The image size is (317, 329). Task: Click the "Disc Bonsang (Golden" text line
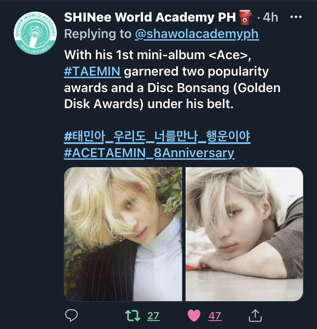[x=214, y=88]
